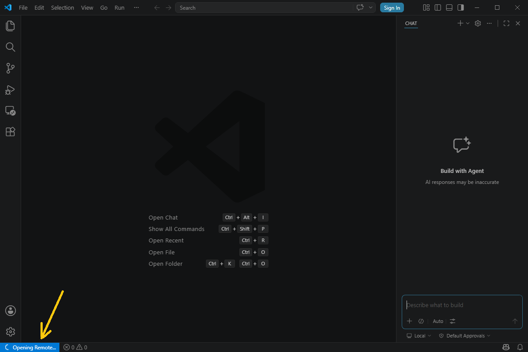Open the Explorer view in activity bar

tap(10, 26)
